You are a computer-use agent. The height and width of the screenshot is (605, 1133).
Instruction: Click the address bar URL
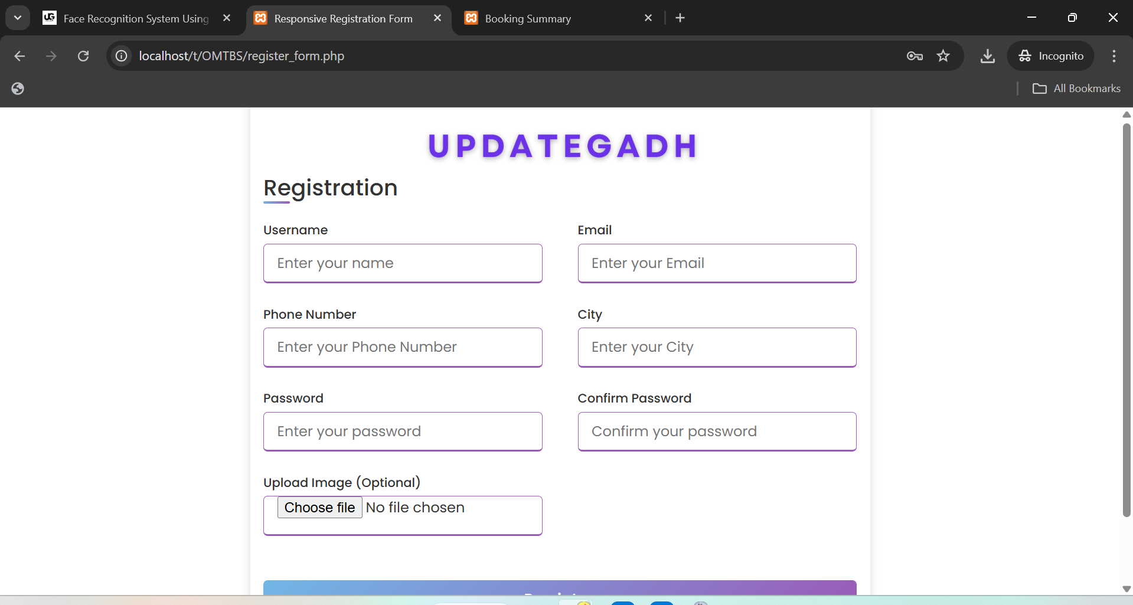241,56
